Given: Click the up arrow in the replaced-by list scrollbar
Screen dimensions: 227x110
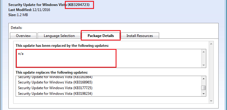Looking at the screenshot, I should pyautogui.click(x=204, y=52).
